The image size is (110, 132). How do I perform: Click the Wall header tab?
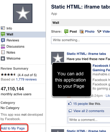56,23
